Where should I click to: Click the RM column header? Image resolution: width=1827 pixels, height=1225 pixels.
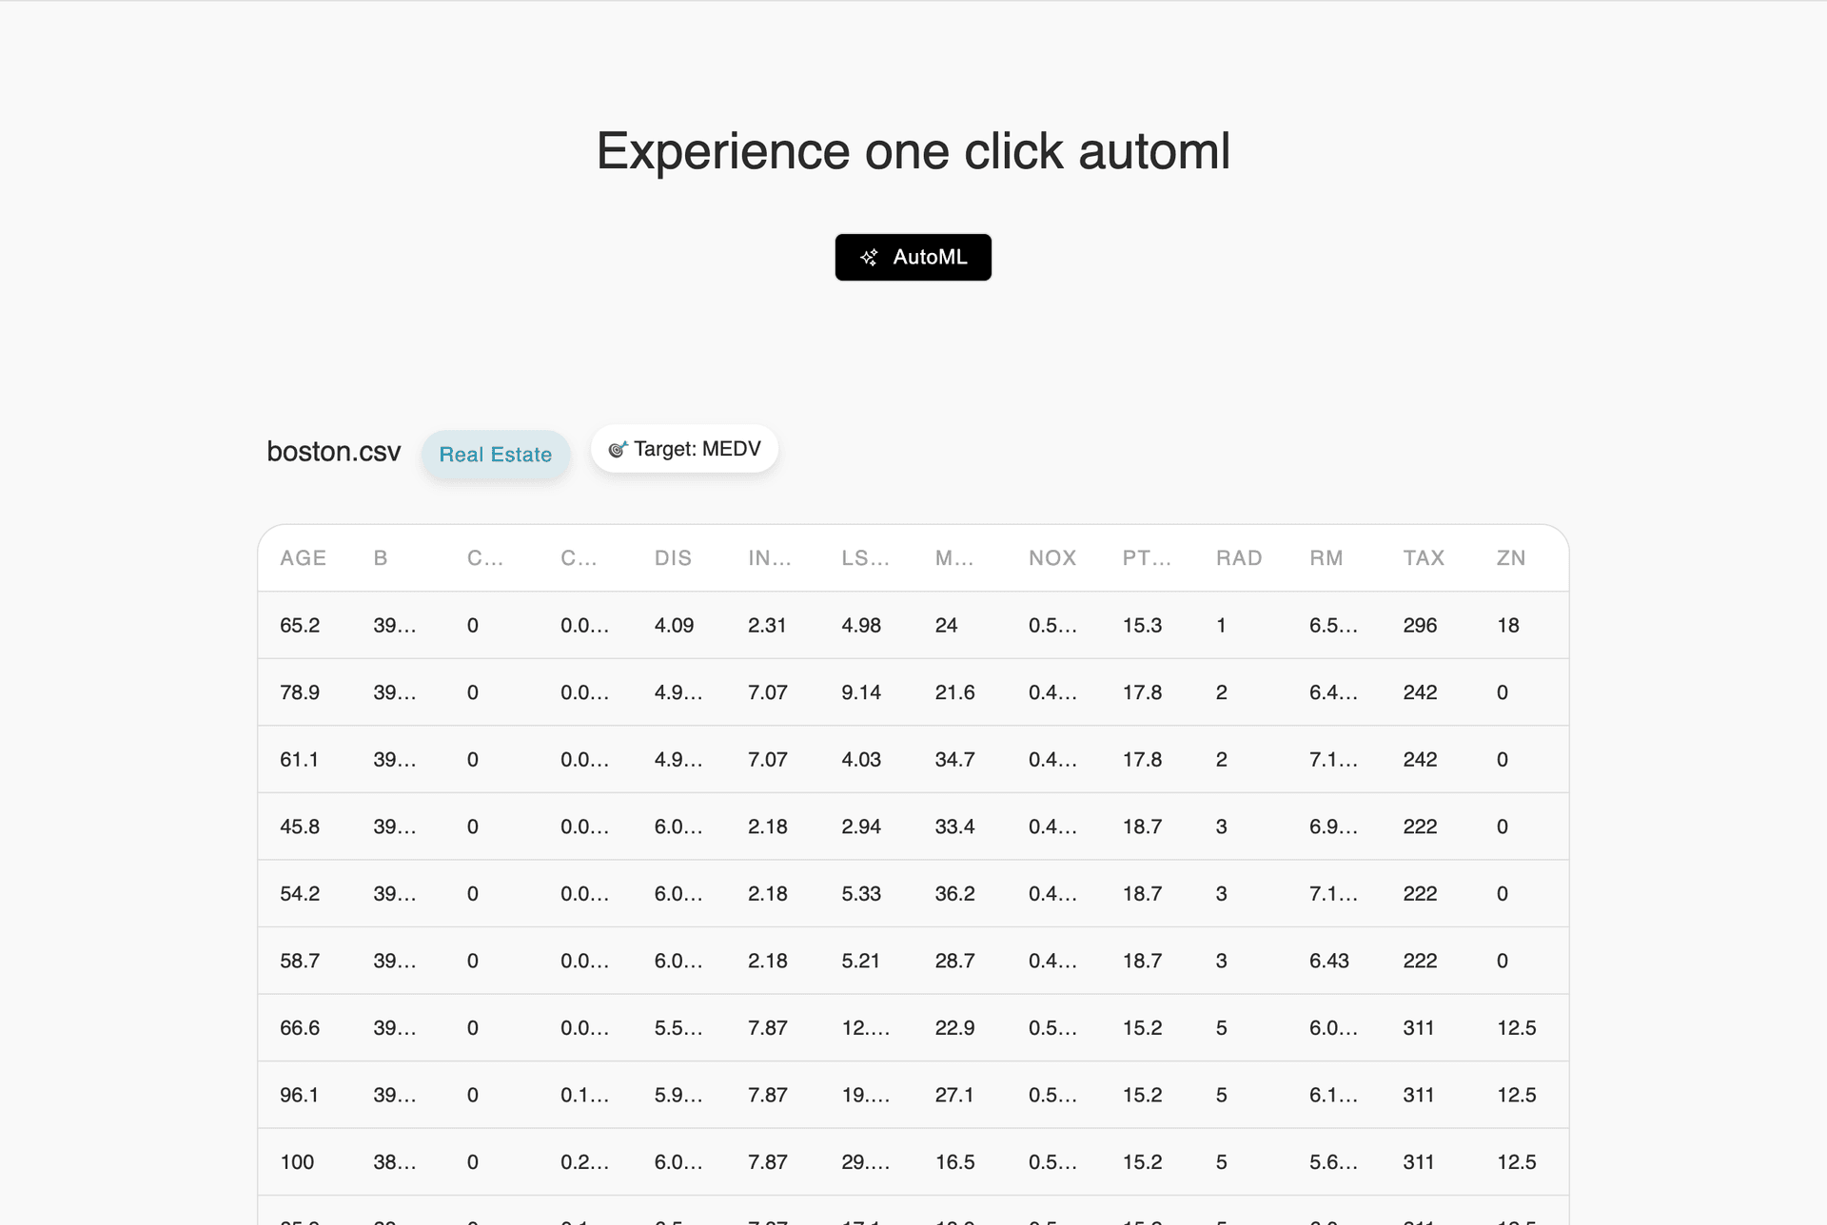1326,558
